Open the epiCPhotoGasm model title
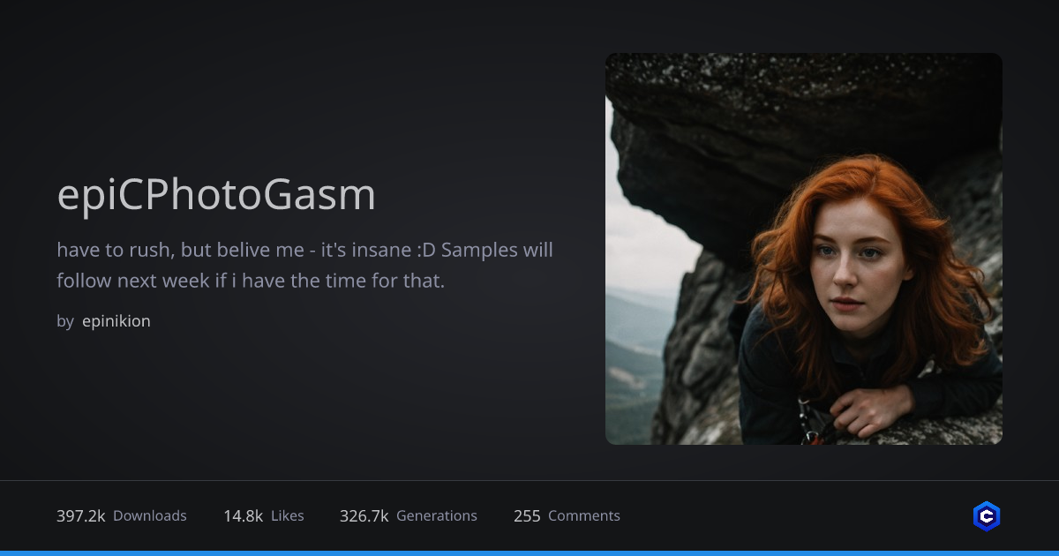 216,195
